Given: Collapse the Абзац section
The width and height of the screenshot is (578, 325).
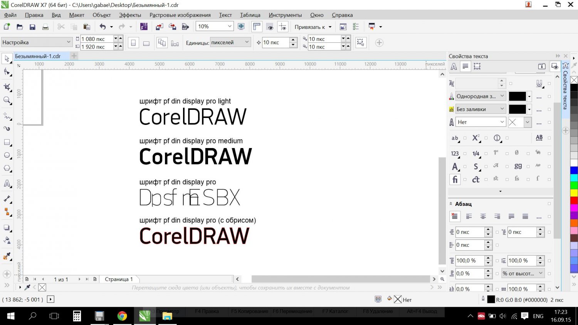Looking at the screenshot, I should tap(451, 204).
